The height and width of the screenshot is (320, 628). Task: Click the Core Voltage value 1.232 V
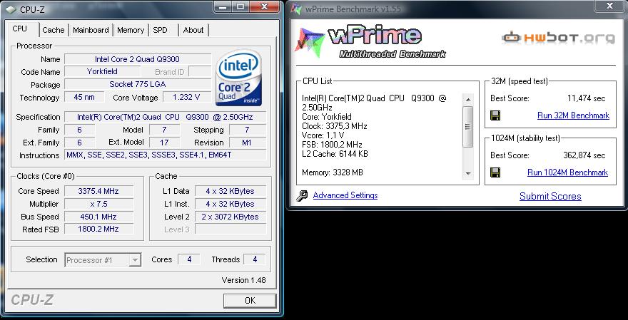point(186,97)
